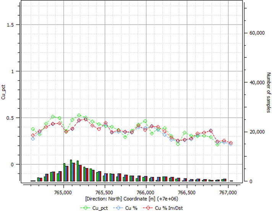This screenshot has width=272, height=212.
Task: Click the 0.5 left axis label
Action: click(10, 118)
